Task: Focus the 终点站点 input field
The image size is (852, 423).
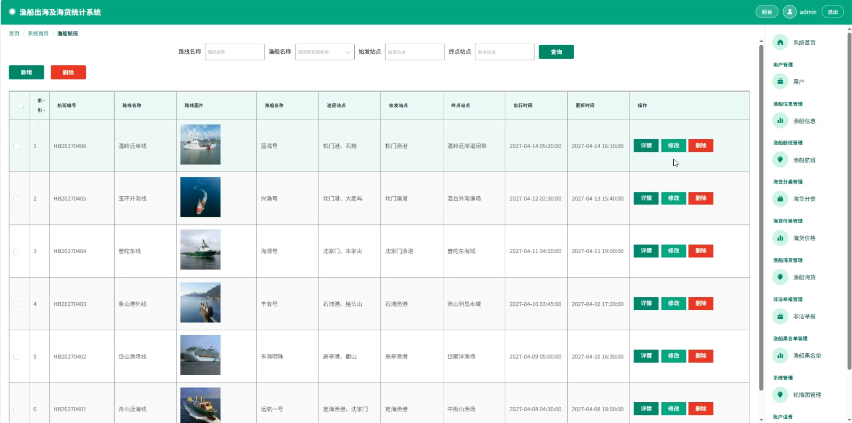Action: (505, 52)
